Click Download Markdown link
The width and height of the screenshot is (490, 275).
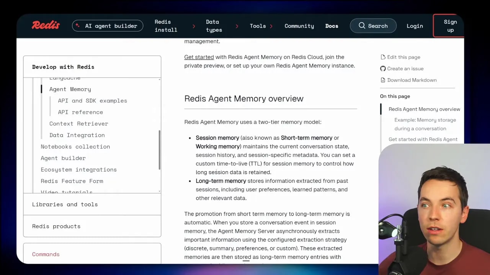(x=412, y=80)
